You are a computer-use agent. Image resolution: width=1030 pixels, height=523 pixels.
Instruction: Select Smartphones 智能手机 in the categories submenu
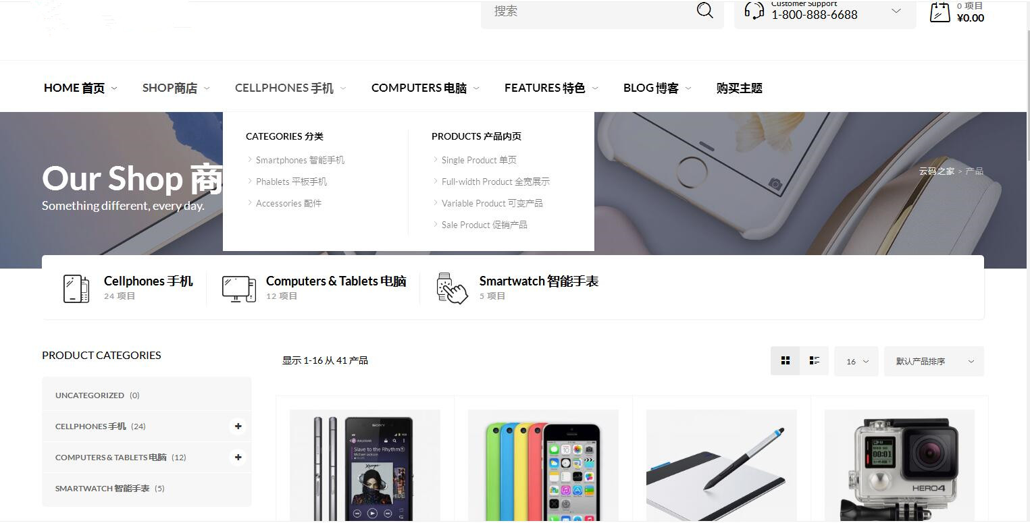point(300,160)
